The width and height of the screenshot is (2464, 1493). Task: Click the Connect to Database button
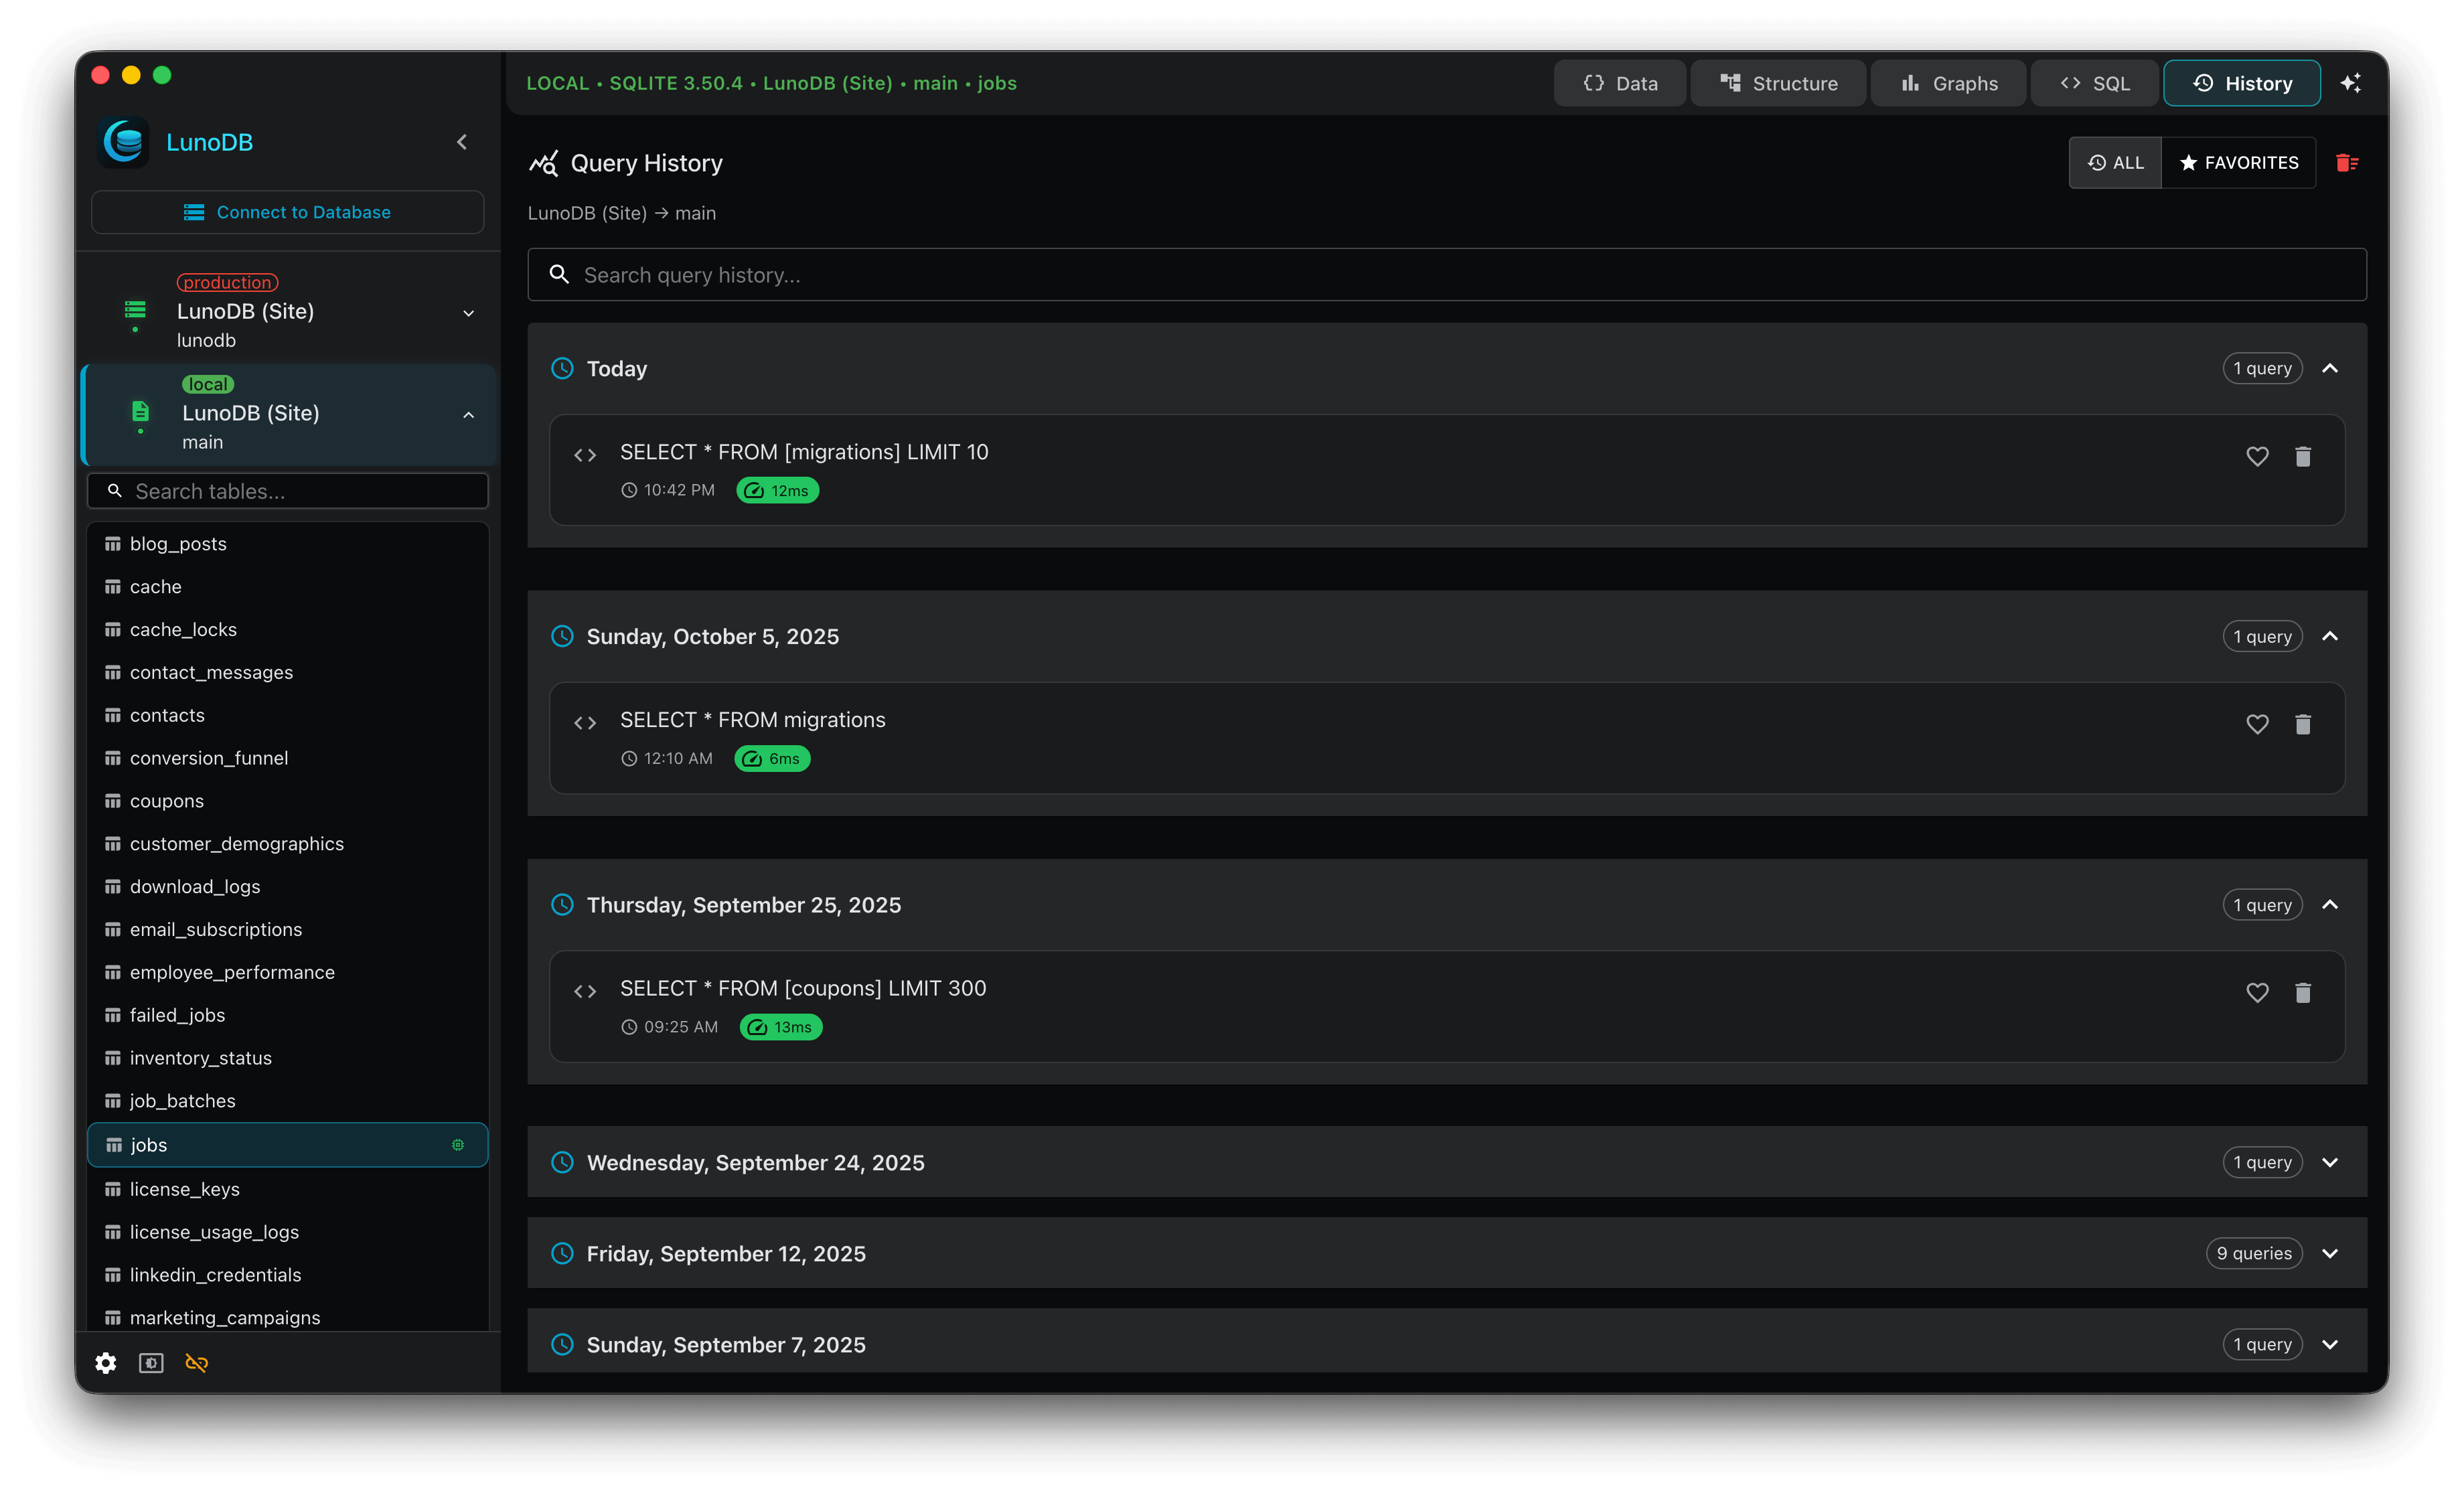point(287,211)
